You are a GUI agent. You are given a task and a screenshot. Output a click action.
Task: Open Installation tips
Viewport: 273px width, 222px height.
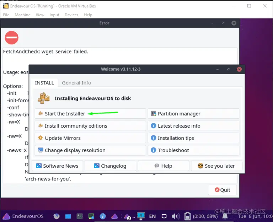tap(193, 138)
